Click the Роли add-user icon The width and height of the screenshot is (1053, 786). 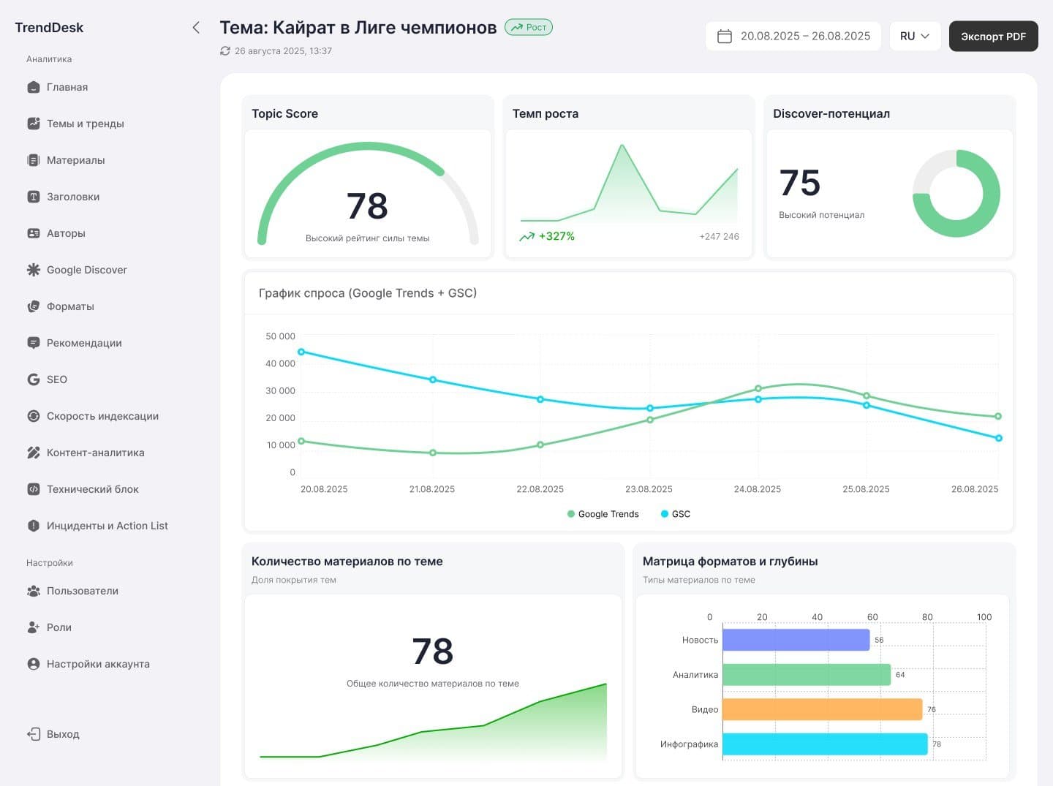(34, 627)
